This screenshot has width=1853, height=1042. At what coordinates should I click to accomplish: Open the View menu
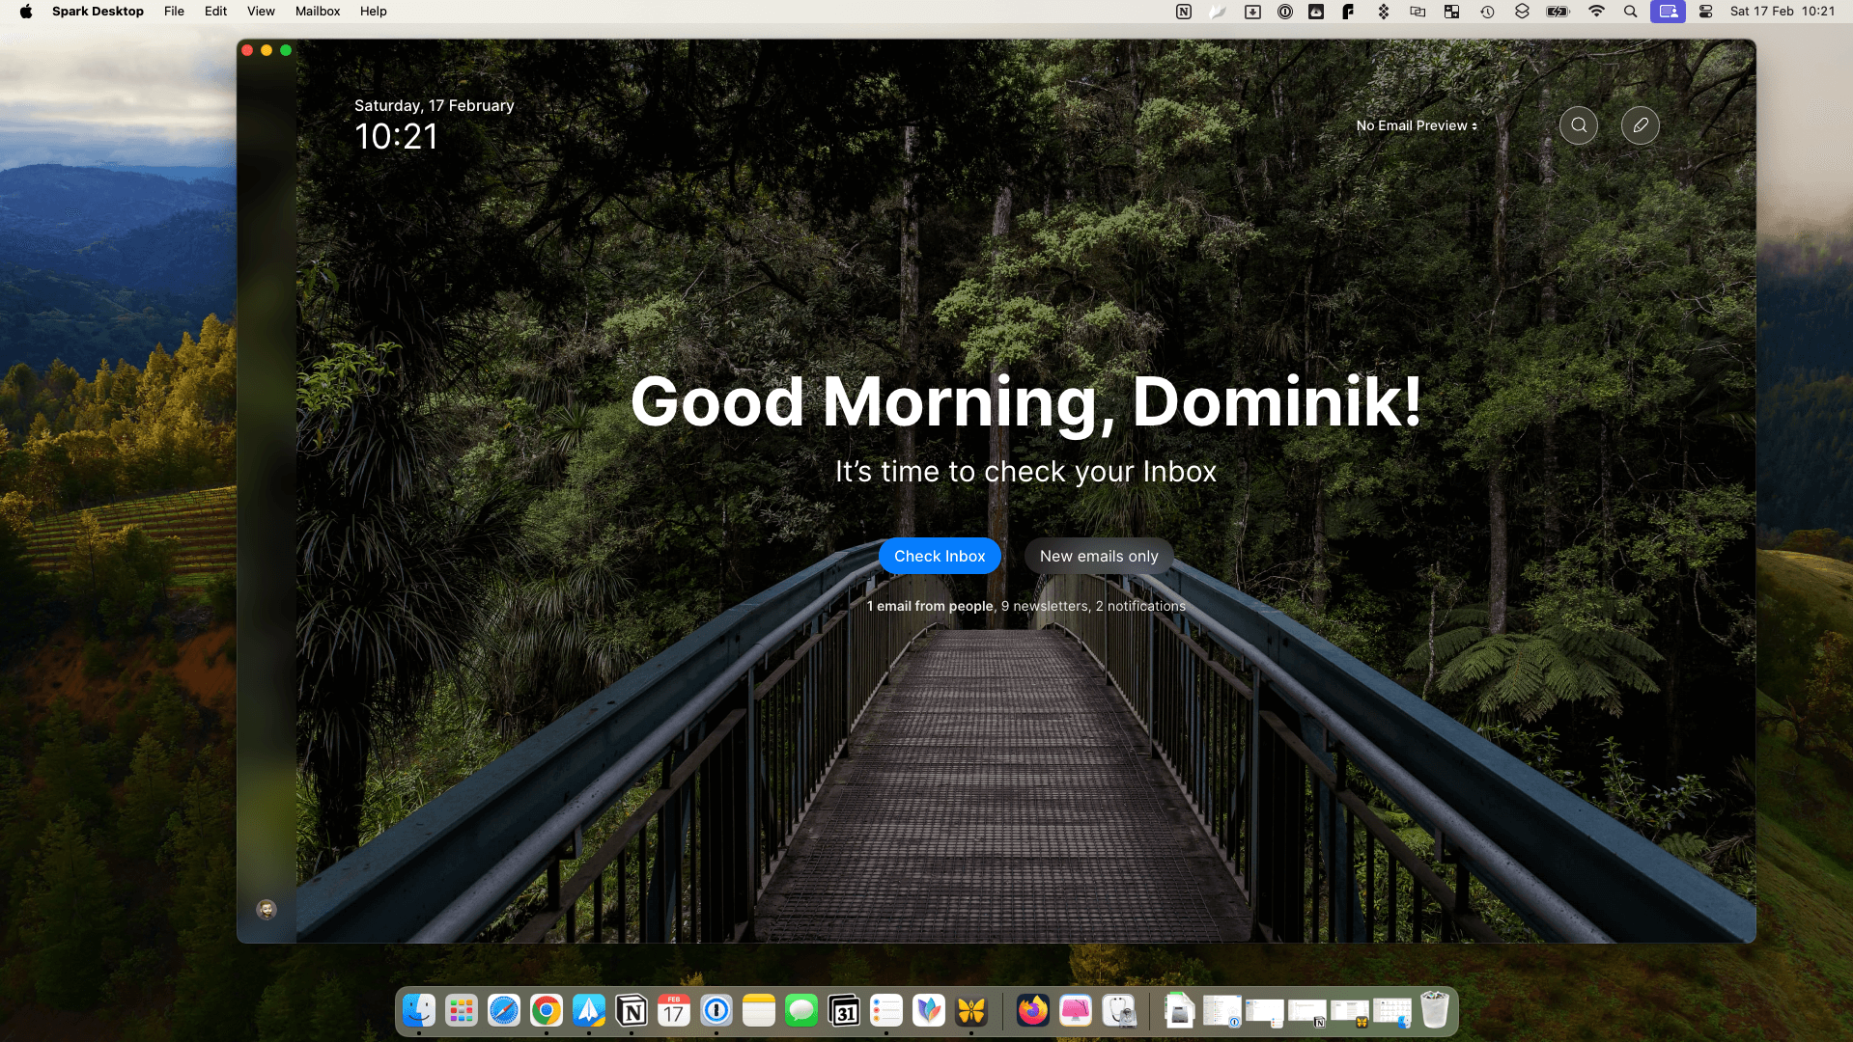point(261,11)
